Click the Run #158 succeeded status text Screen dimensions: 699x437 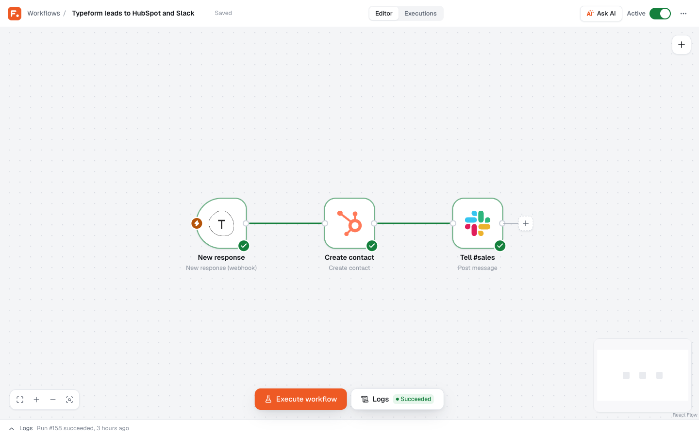(83, 428)
